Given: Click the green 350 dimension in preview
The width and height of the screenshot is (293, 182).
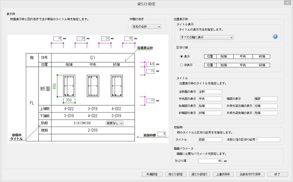Looking at the screenshot, I should 69,100.
